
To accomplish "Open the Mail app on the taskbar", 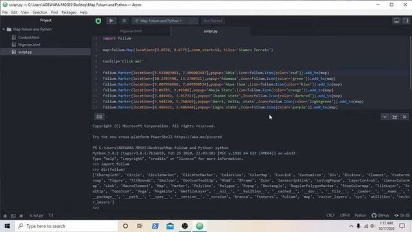I will click(x=170, y=226).
